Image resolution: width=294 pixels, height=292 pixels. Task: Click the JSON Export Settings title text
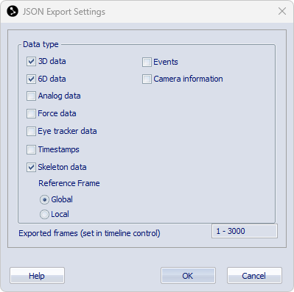pos(64,12)
